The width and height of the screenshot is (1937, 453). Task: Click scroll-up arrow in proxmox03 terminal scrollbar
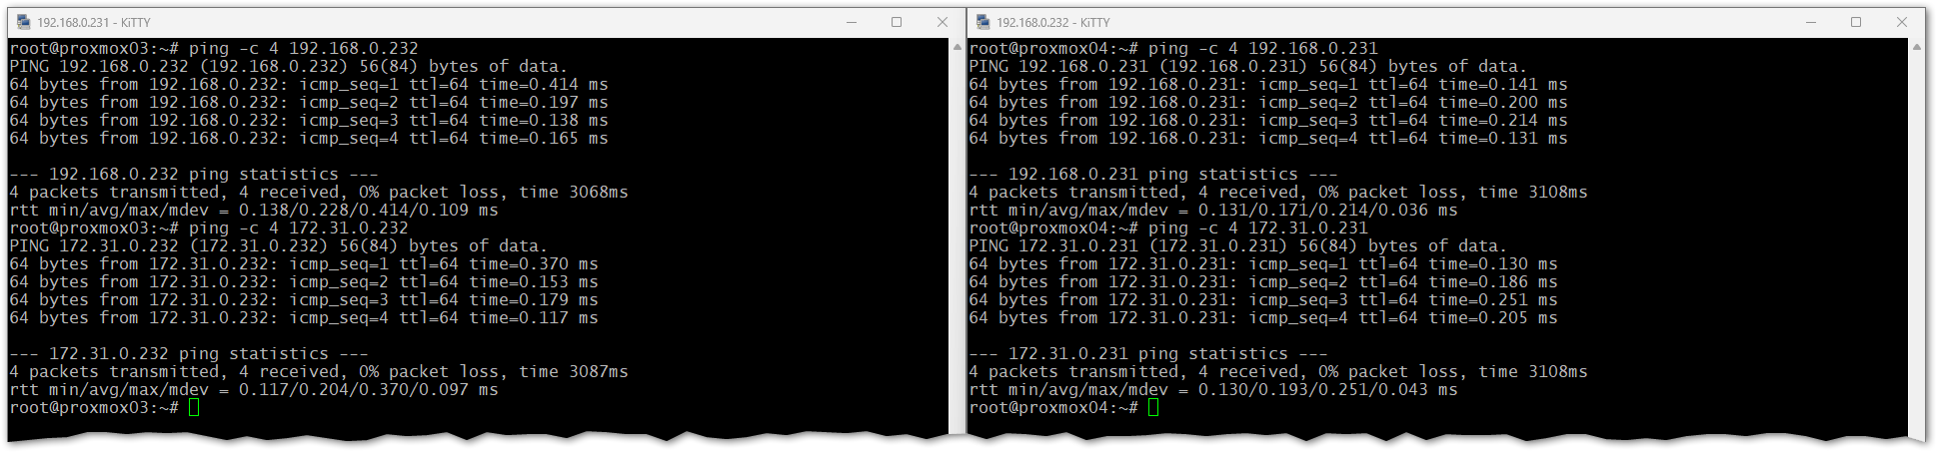click(957, 47)
